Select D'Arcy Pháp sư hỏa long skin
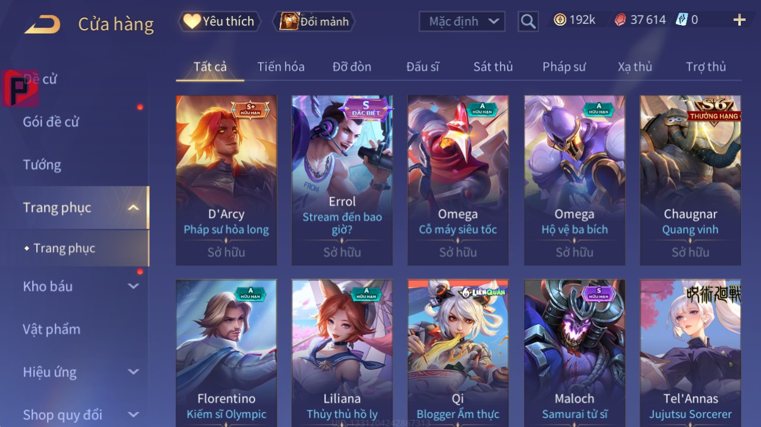Screen dimensions: 761x427 pyautogui.click(x=226, y=180)
